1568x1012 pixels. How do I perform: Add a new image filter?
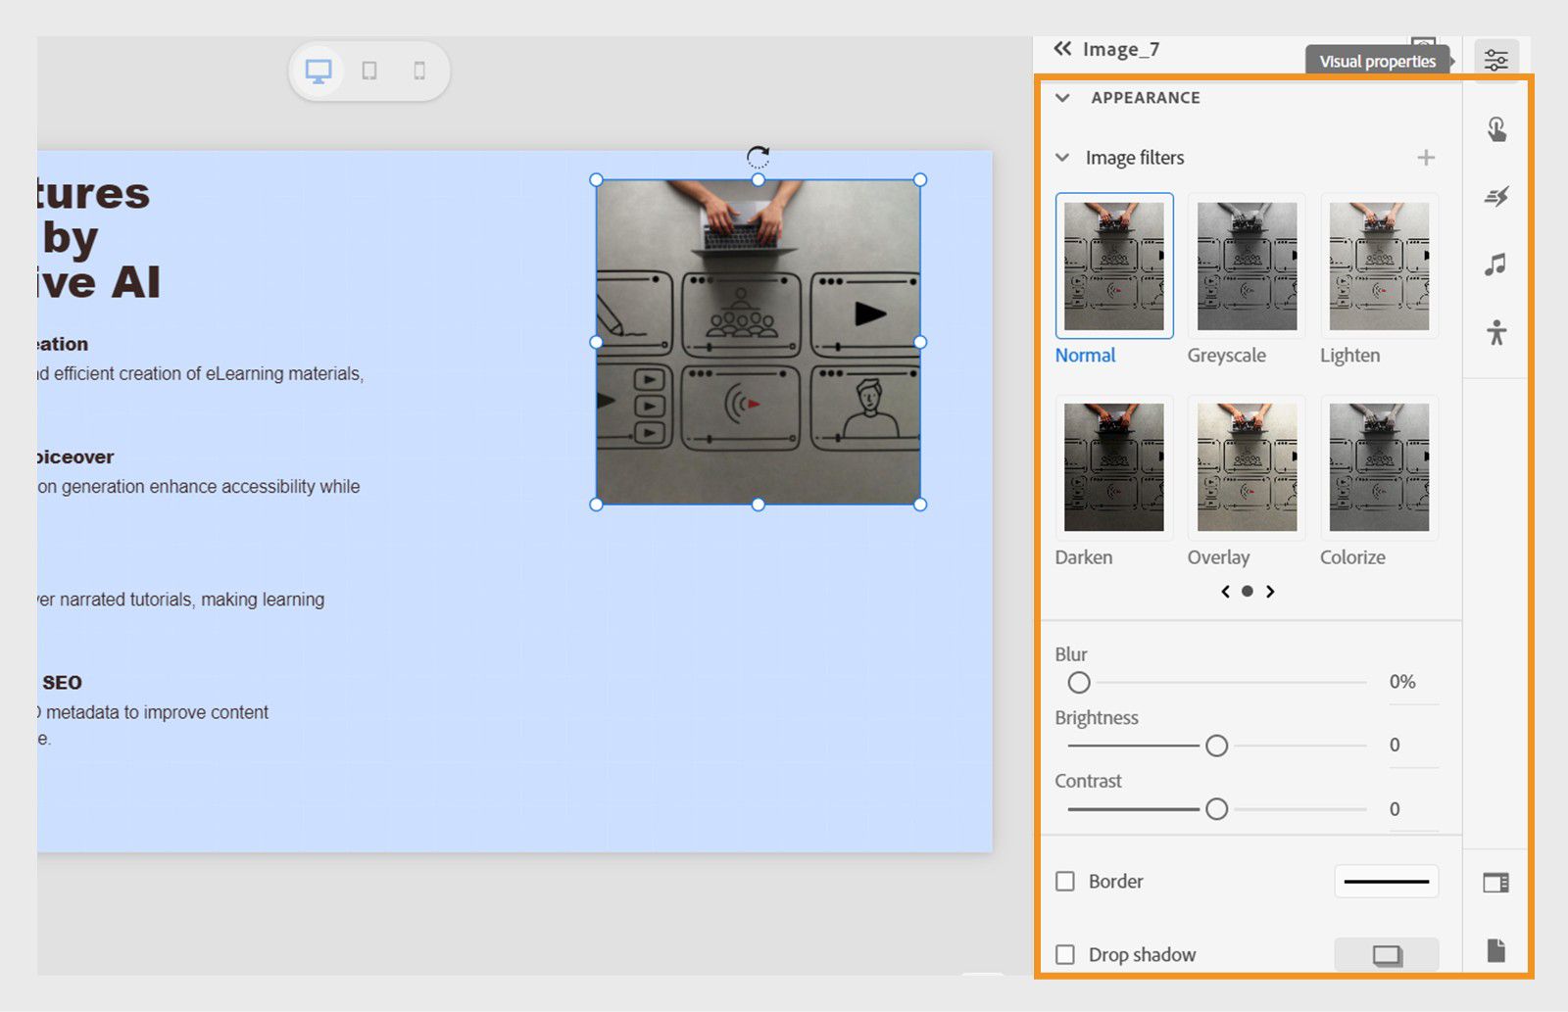[1426, 157]
